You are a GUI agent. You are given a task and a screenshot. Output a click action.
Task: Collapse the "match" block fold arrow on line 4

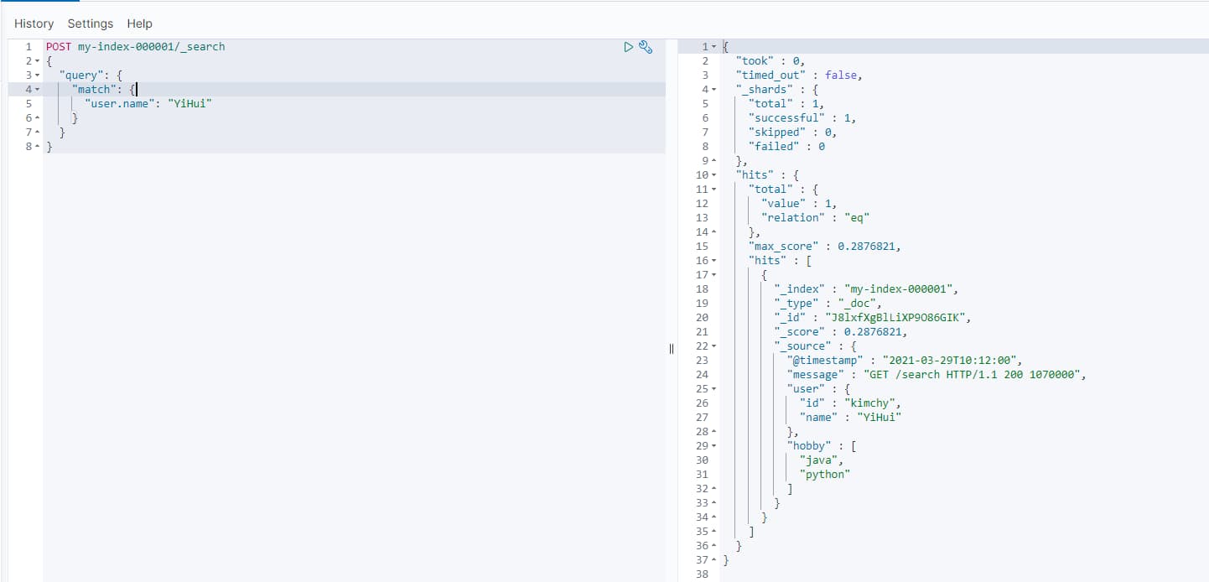pos(37,90)
